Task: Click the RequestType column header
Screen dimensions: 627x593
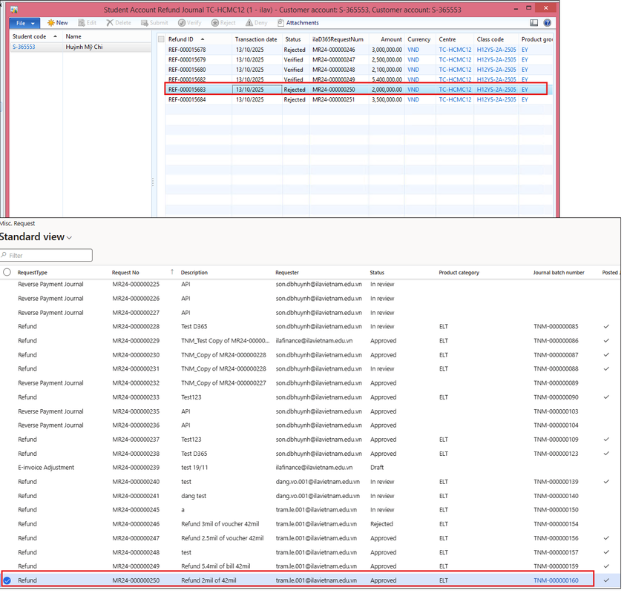Action: coord(33,273)
